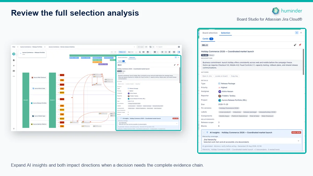The image size is (313, 176).
Task: Click the TO DO status badge in enlarged panel
Action: [x=204, y=55]
